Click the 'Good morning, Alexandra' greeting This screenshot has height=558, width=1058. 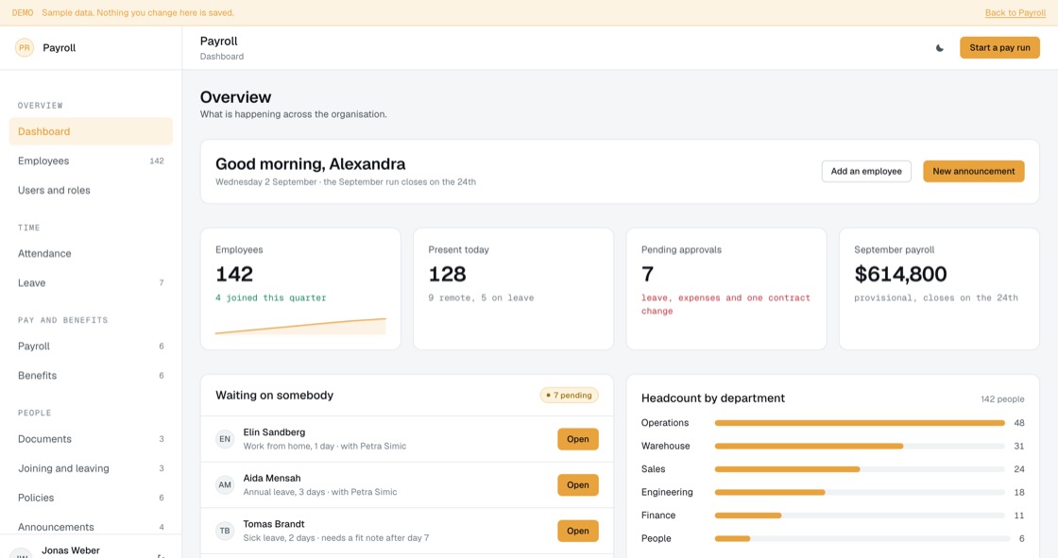click(x=311, y=164)
